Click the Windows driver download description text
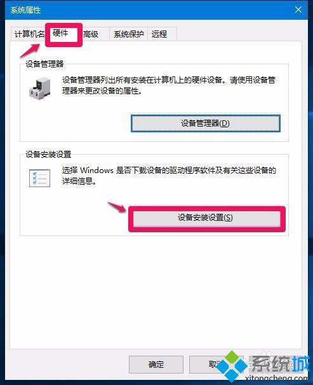 tap(169, 176)
